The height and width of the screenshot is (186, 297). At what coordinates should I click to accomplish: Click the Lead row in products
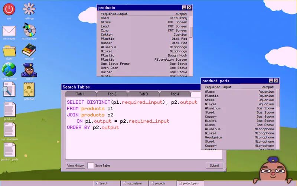(x=144, y=26)
